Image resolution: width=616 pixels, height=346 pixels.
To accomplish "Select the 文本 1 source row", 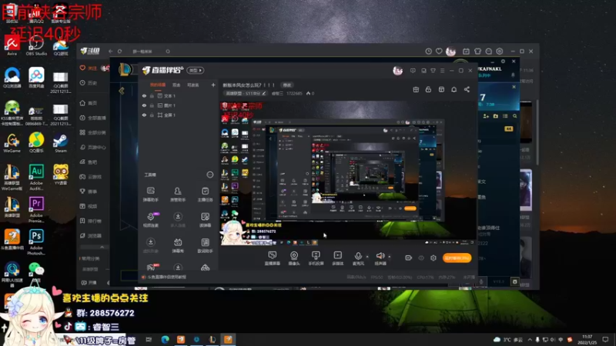I will (178, 95).
